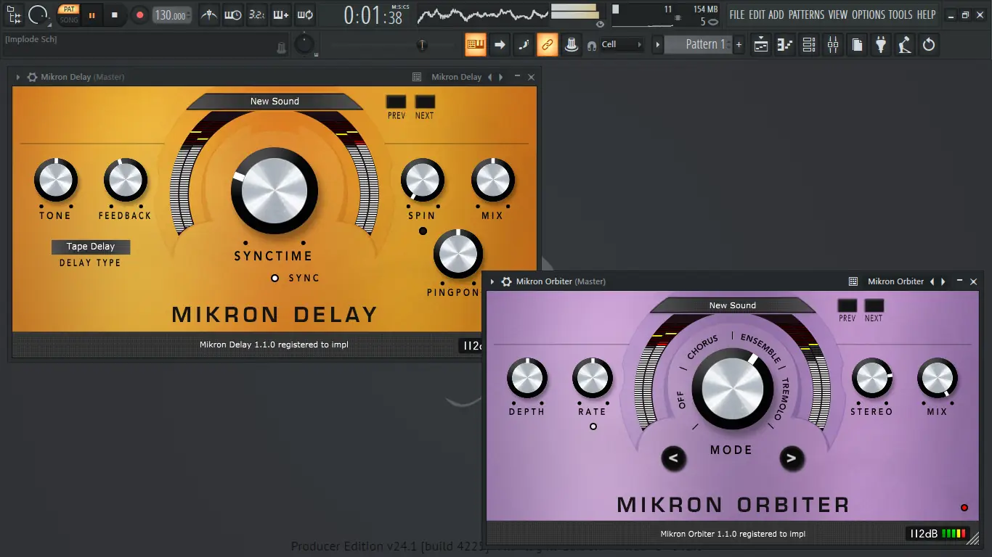Image resolution: width=992 pixels, height=557 pixels.
Task: Click the 0:01:38 time display
Action: [373, 15]
